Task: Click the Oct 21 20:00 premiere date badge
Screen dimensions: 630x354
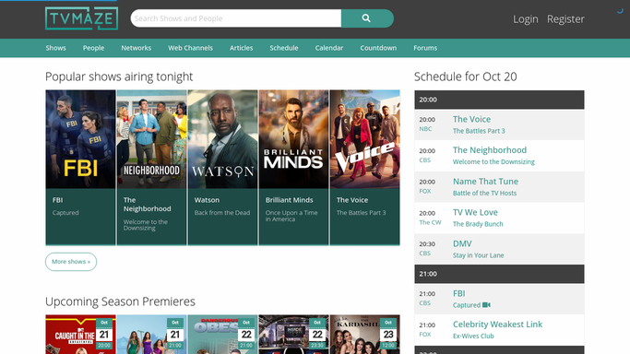Action: (x=104, y=334)
